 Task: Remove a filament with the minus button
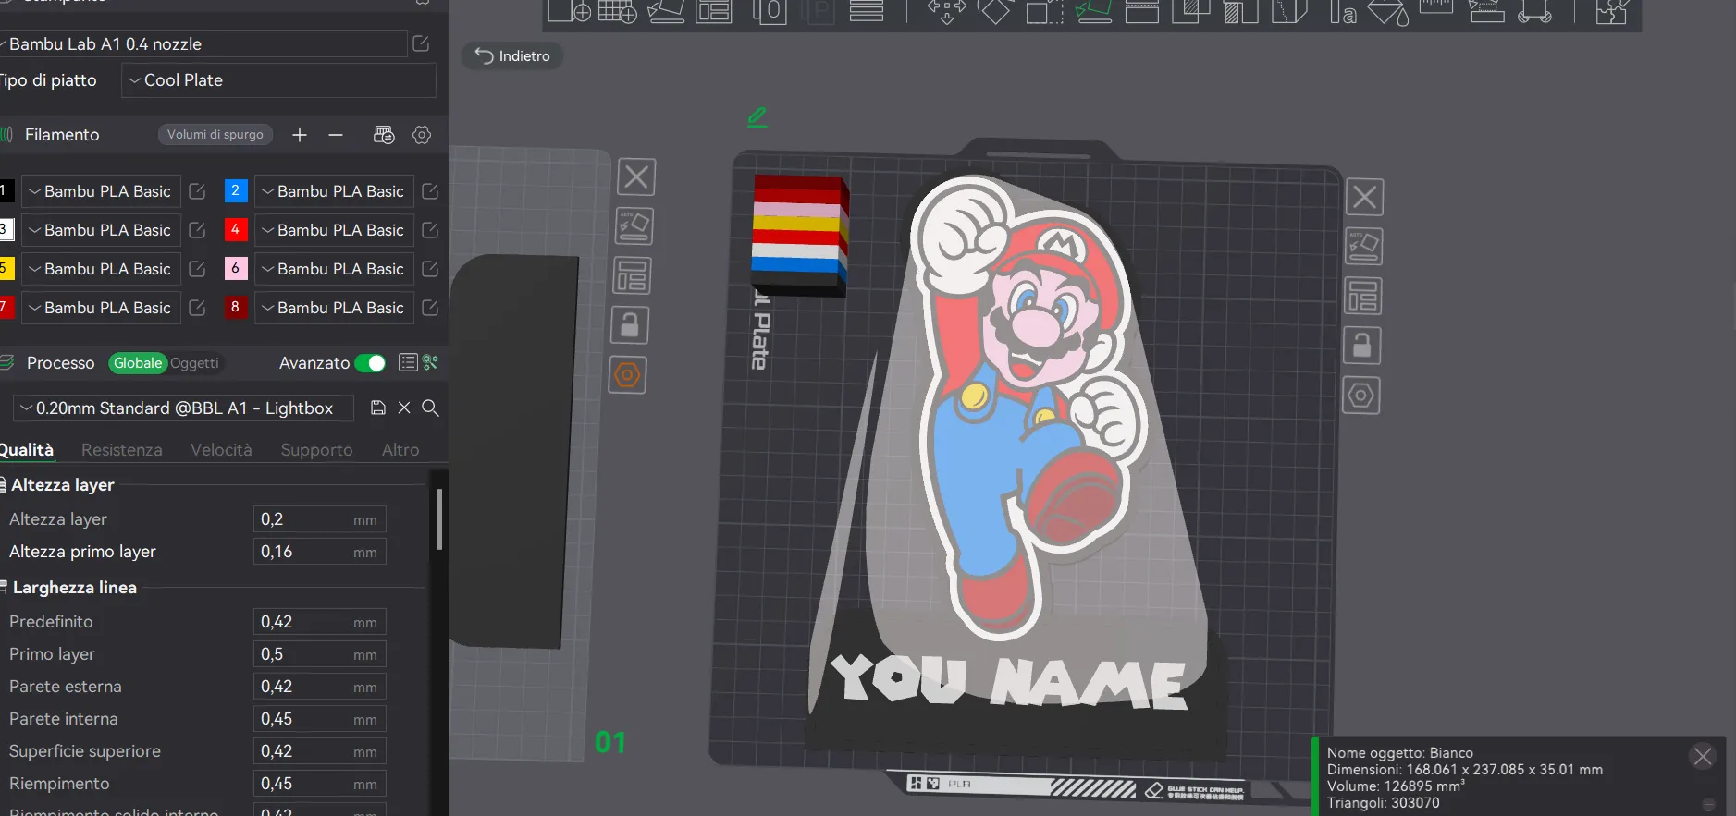(x=336, y=135)
